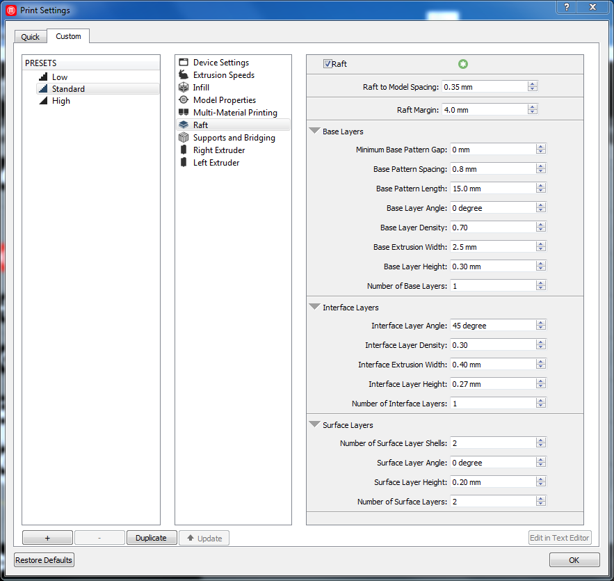Click the Left Extruder icon

click(184, 162)
